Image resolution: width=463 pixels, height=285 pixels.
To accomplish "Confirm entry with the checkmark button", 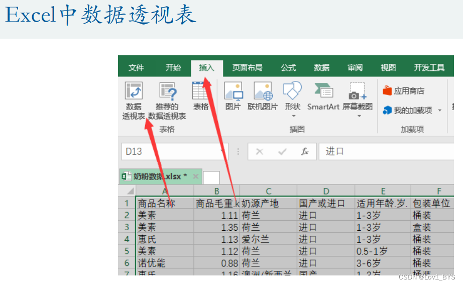I will [x=282, y=152].
